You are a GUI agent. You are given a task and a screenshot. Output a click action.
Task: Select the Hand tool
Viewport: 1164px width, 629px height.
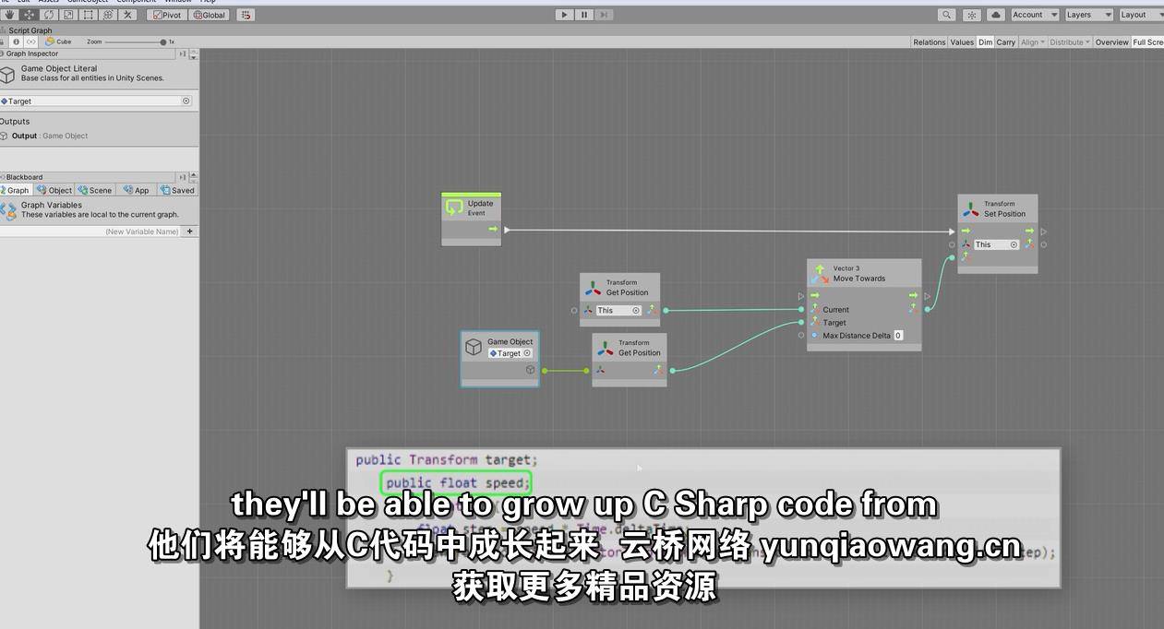[9, 15]
